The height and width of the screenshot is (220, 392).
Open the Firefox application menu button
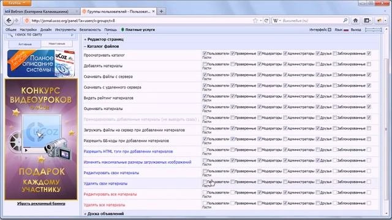[17, 3]
